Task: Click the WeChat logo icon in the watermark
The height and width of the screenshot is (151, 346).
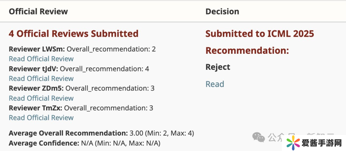Action: tap(259, 137)
